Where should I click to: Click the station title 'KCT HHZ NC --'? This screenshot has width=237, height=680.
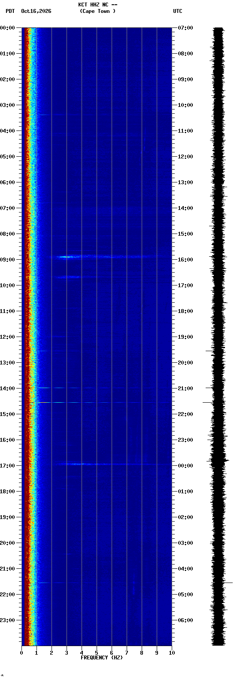coord(98,5)
